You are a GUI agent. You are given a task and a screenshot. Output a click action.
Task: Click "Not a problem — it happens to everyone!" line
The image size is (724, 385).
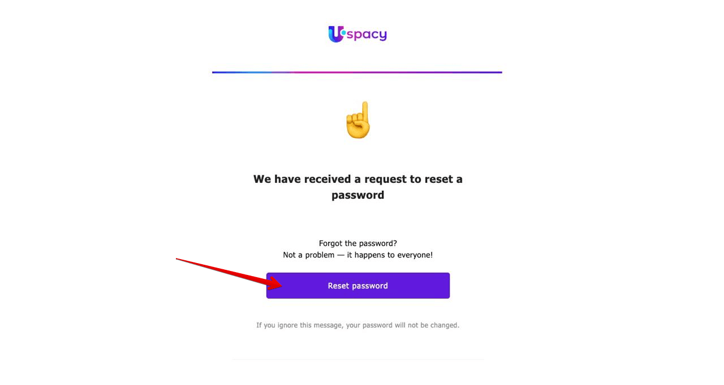tap(357, 255)
